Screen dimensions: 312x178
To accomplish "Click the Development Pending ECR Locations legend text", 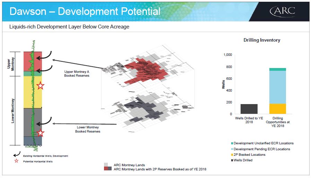I will coord(262,149).
